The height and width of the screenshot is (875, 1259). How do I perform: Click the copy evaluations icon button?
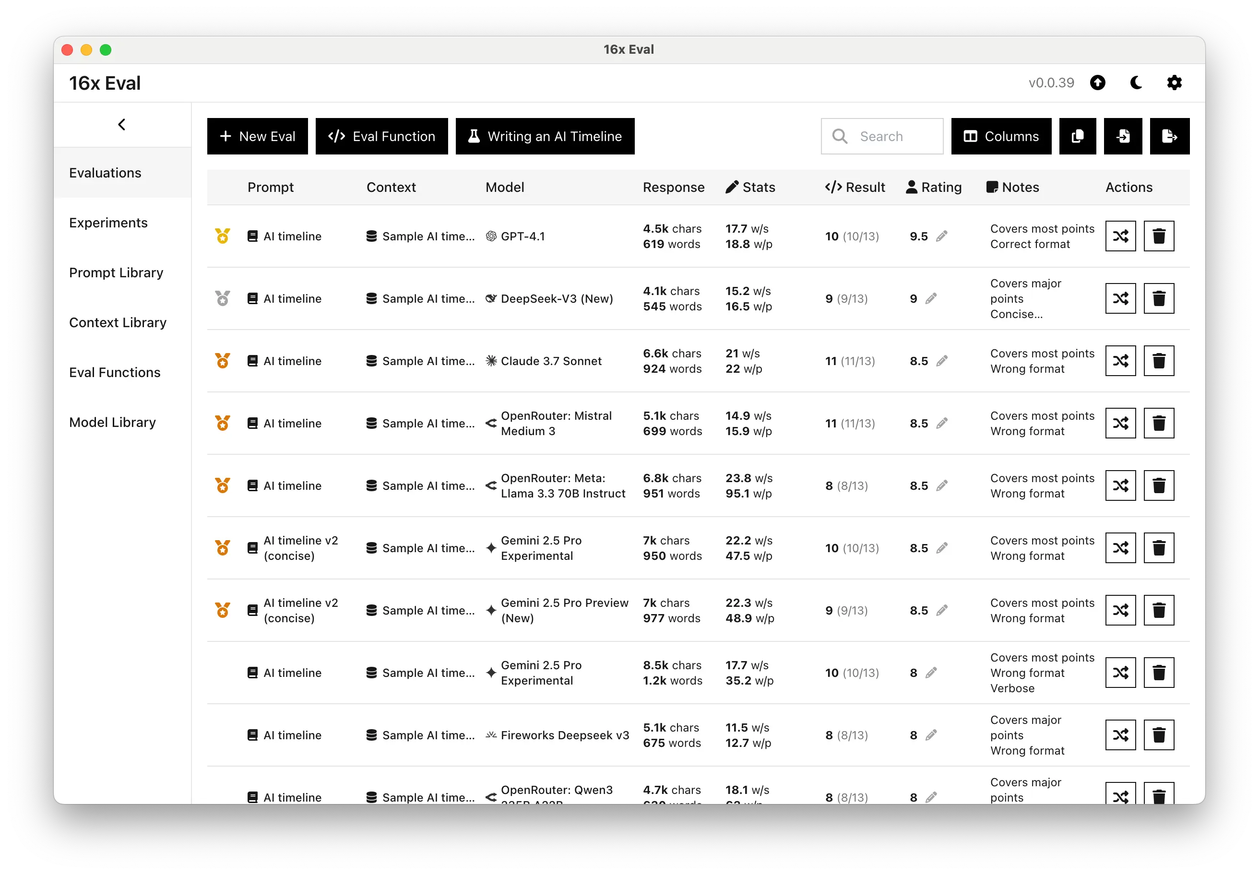coord(1078,136)
